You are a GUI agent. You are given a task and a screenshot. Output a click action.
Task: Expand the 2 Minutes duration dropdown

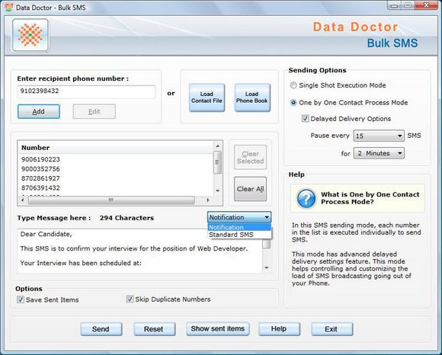[379, 153]
